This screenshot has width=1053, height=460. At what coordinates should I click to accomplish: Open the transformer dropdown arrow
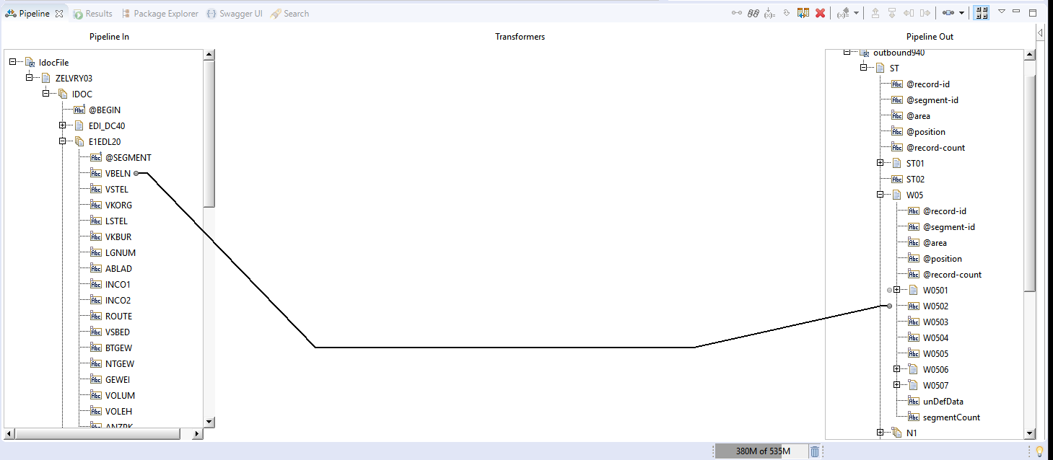pos(962,13)
